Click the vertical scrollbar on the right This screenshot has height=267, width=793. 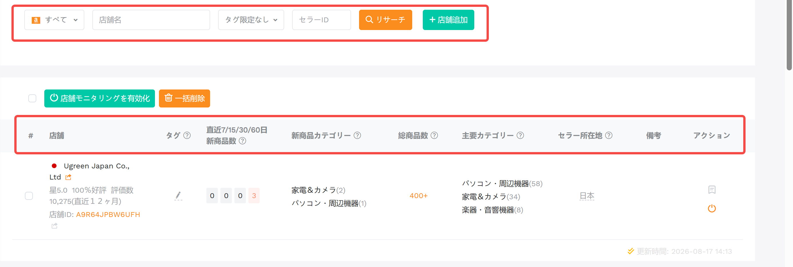pos(789,35)
